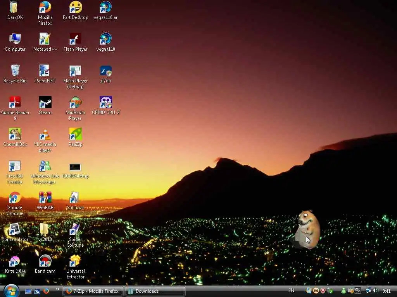Switch to Downloads taskbar button
Viewport: 397px width, 297px height.
pos(155,291)
